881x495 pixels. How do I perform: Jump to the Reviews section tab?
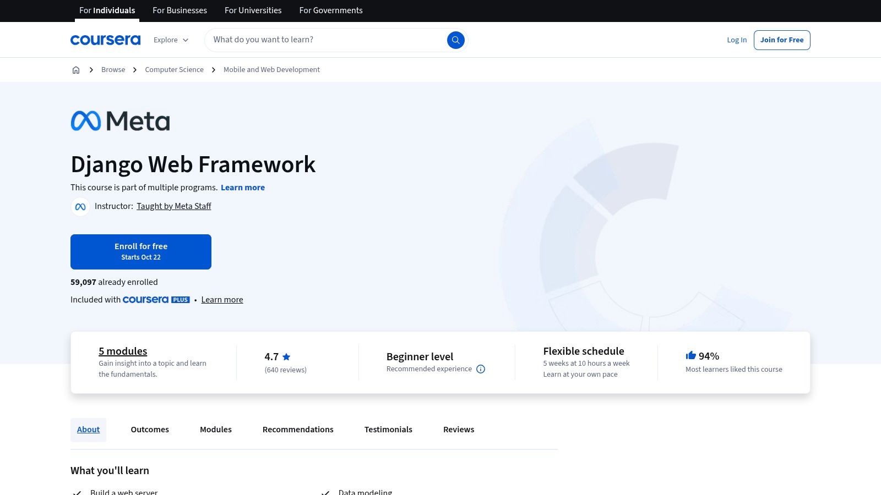tap(458, 430)
